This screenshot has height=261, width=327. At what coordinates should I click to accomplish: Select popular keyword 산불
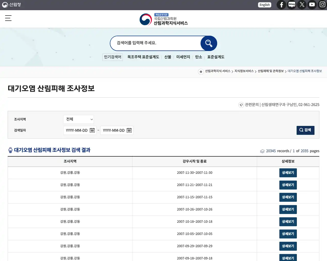[x=168, y=57]
